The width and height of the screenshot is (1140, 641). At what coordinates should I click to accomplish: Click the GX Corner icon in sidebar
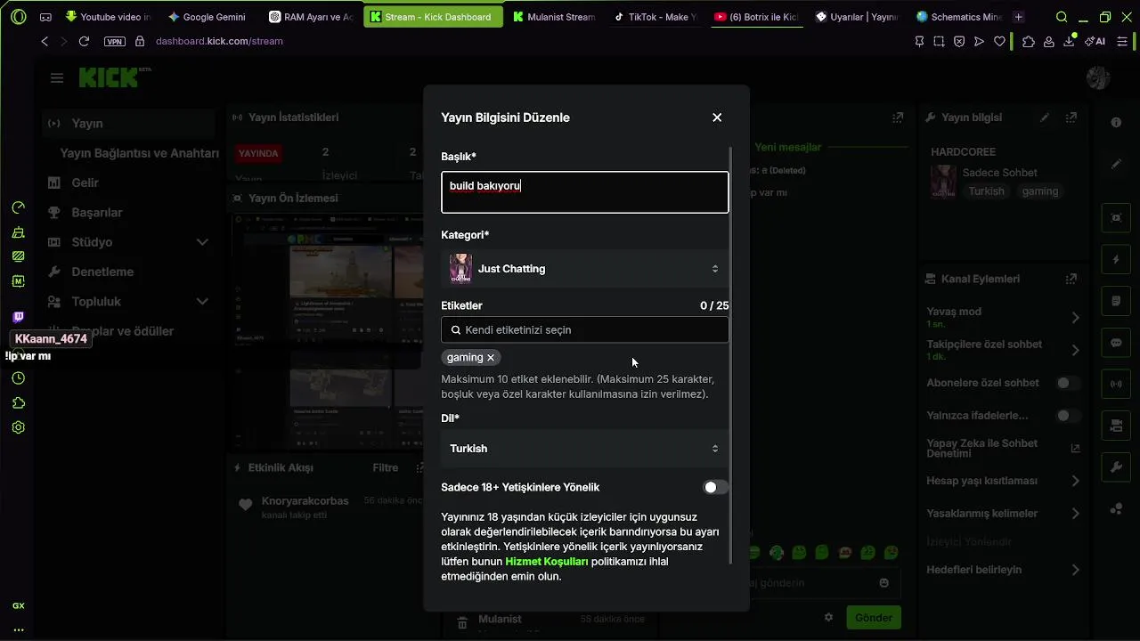point(19,605)
